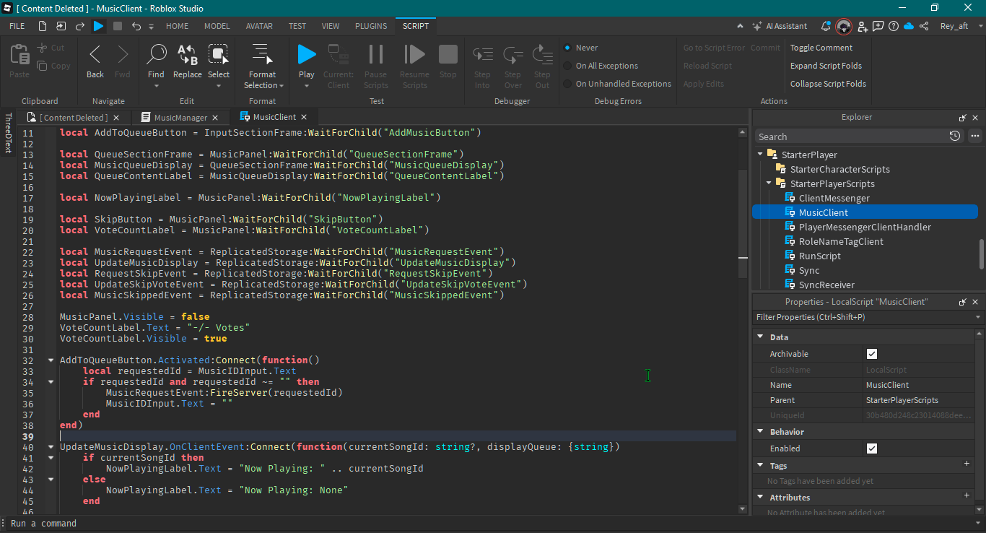
Task: Click the Back navigate arrow
Action: [95, 55]
